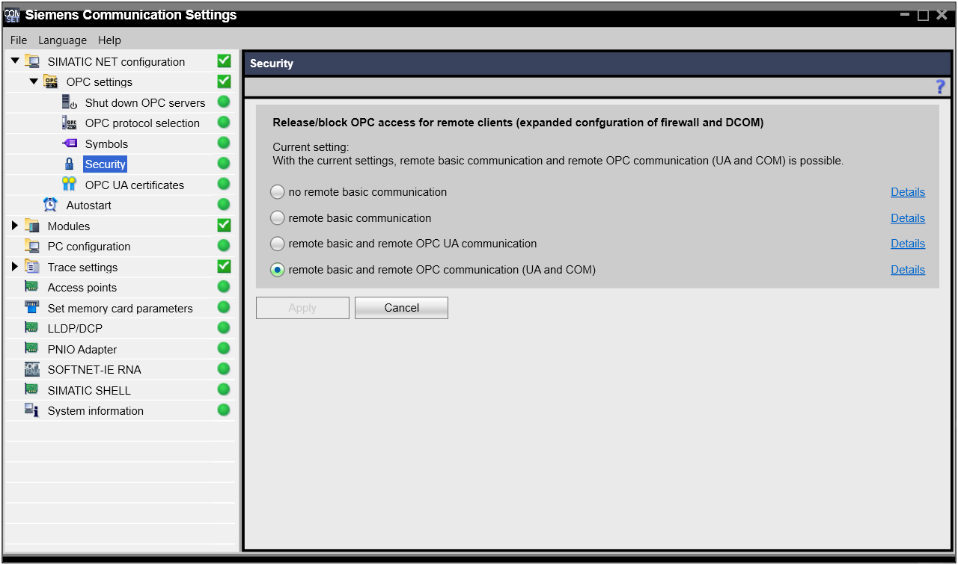Click the SOFTNET-IE RNA icon
This screenshot has height=565, width=958.
click(32, 369)
